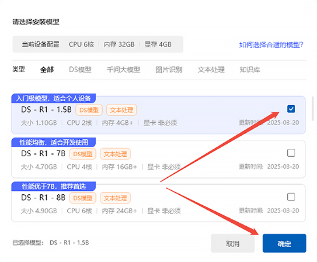The height and width of the screenshot is (262, 317).
Task: Click the model list vertical scrollbar
Action: [313, 108]
